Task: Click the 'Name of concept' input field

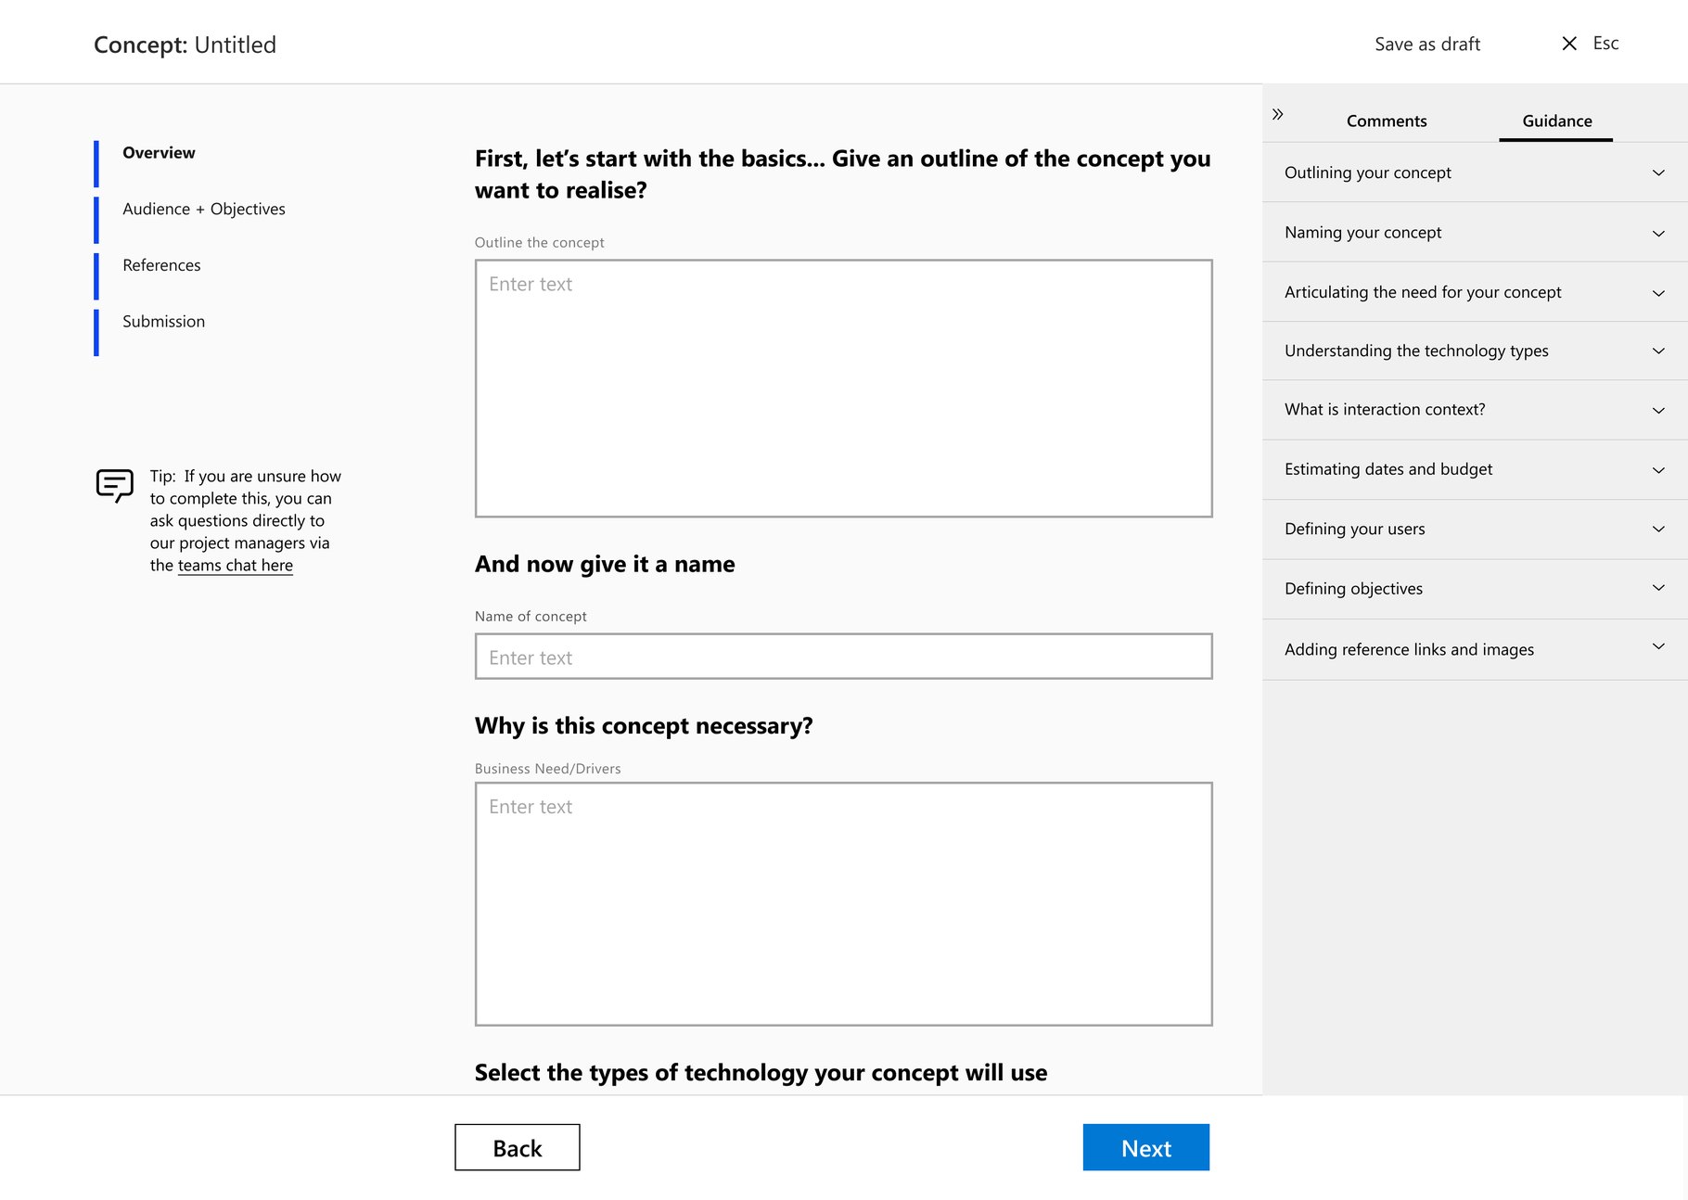Action: [844, 657]
